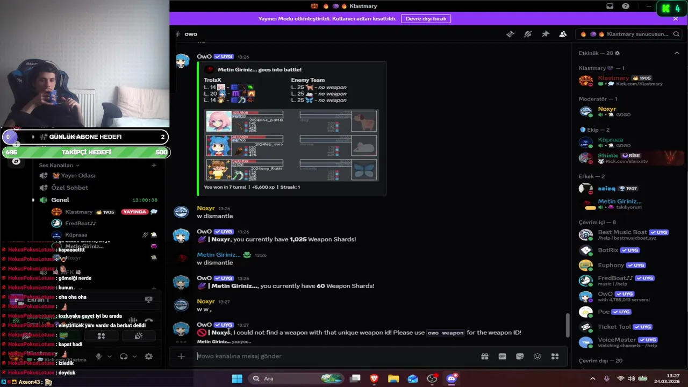
Task: Open microphone input options dropdown arrow
Action: [x=109, y=356]
